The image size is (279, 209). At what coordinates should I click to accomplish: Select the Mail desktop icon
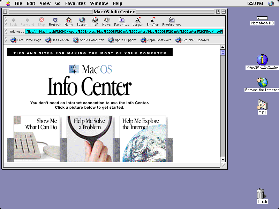click(262, 107)
